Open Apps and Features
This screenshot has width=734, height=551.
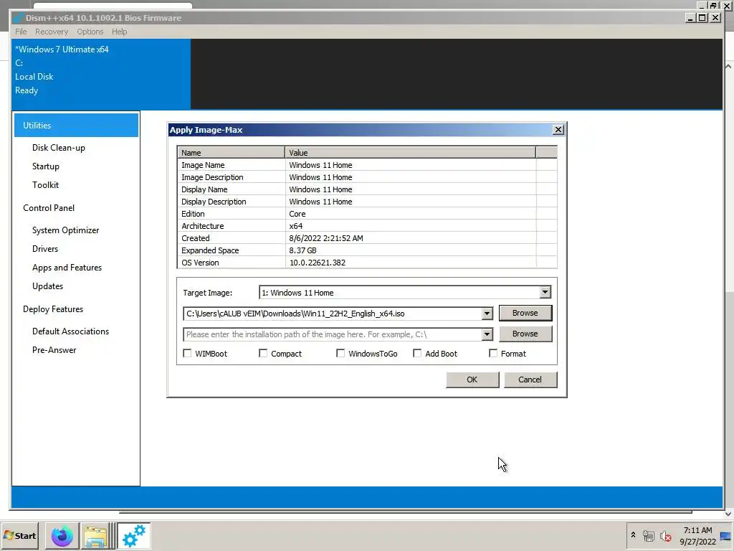point(67,268)
